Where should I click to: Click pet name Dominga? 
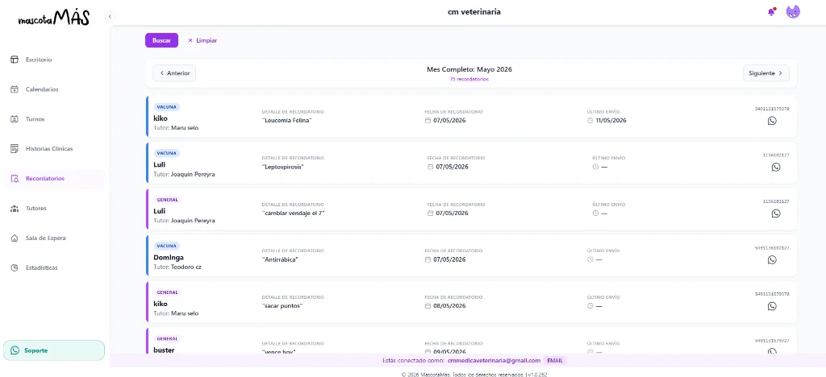[x=168, y=258]
